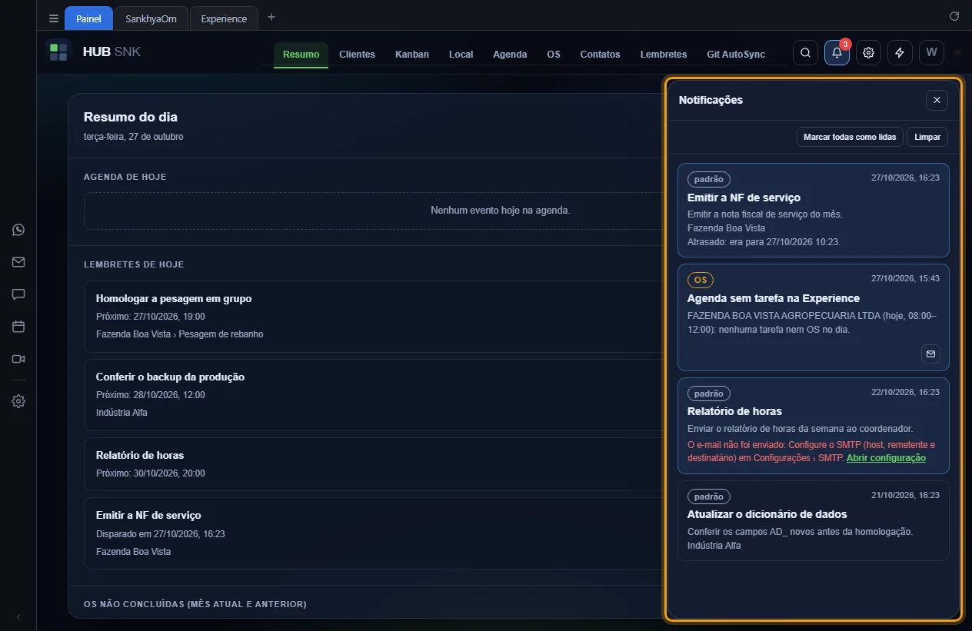Open the W user profile button
Image resolution: width=972 pixels, height=631 pixels.
click(931, 52)
